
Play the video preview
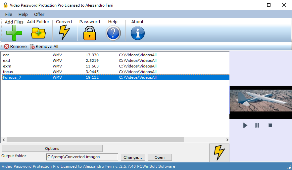point(245,125)
